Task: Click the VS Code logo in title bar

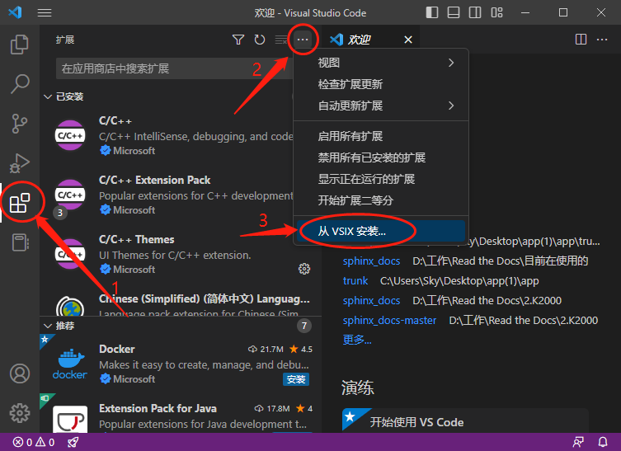Action: pos(15,12)
